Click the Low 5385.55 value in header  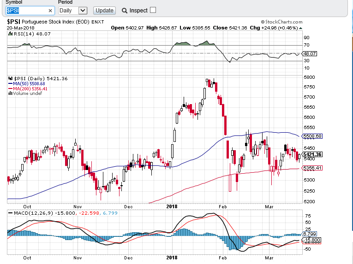(195, 28)
